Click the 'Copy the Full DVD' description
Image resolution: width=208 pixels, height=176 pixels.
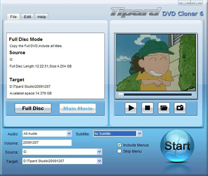pos(36,46)
